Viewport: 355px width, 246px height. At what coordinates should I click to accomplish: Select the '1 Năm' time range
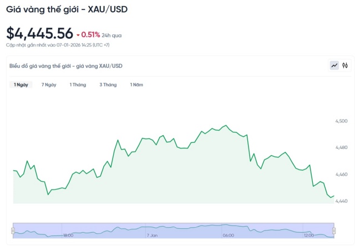coord(136,85)
